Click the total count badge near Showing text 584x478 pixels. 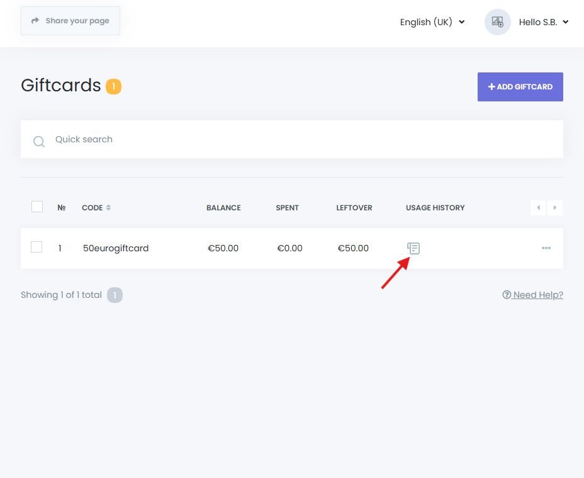tap(115, 294)
